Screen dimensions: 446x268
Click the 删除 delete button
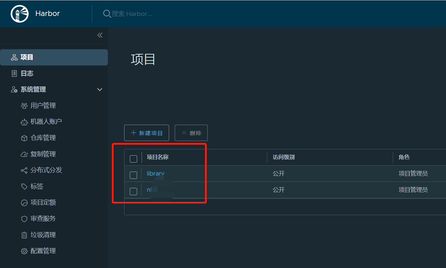191,133
